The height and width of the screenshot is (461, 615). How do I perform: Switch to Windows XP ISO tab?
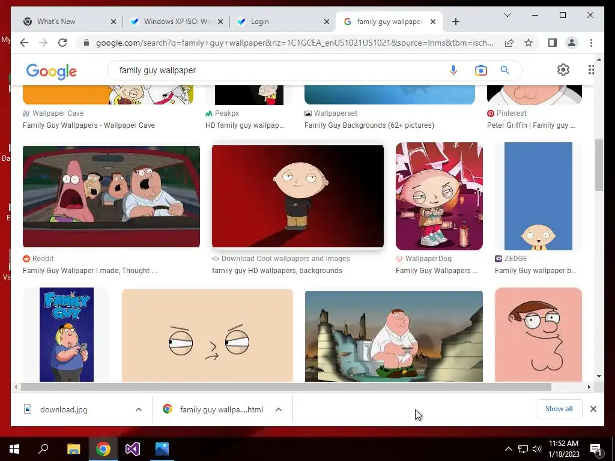pos(175,22)
